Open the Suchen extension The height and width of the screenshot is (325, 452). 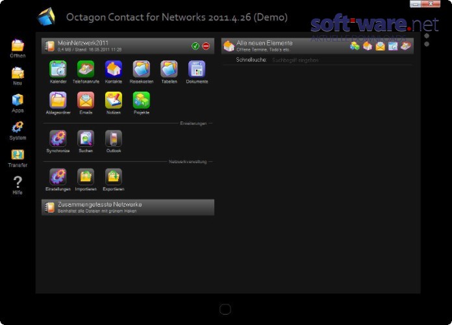click(x=86, y=138)
